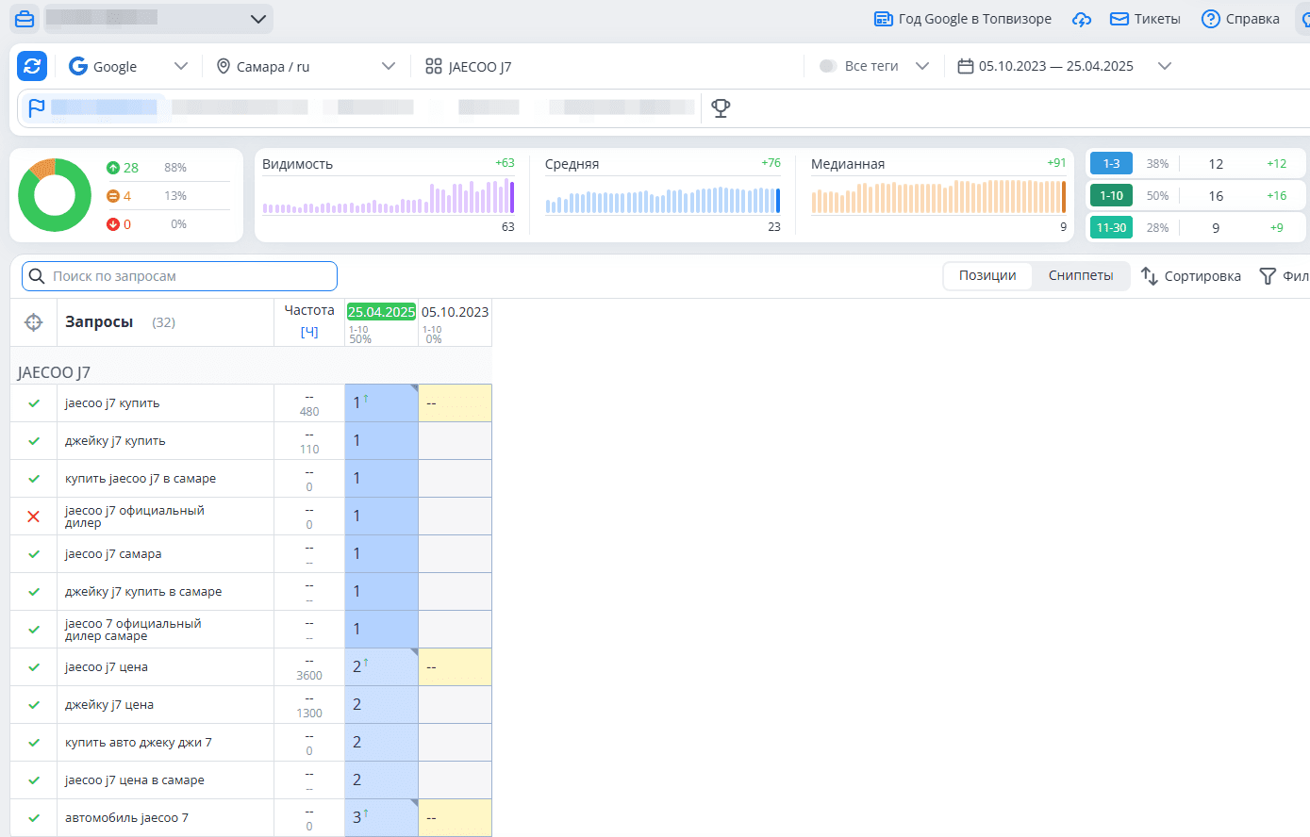Toggle check mark for jaecoo j7 цена

point(34,667)
